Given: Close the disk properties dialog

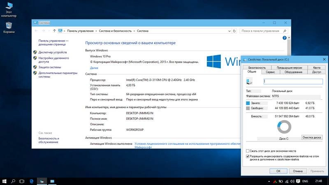Looking at the screenshot, I should pyautogui.click(x=324, y=59).
